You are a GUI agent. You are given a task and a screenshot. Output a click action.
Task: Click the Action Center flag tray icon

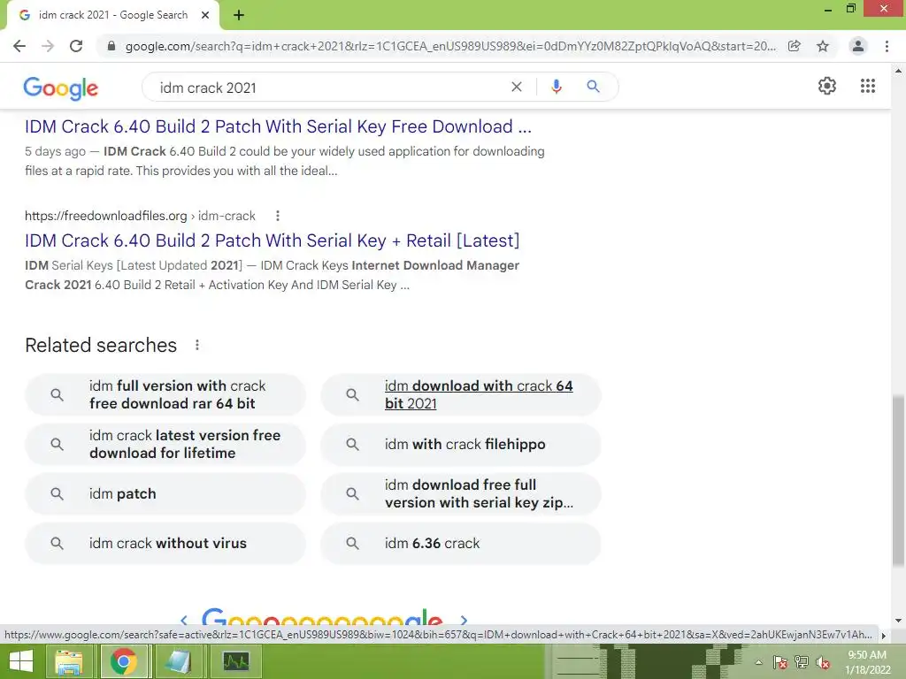[780, 662]
